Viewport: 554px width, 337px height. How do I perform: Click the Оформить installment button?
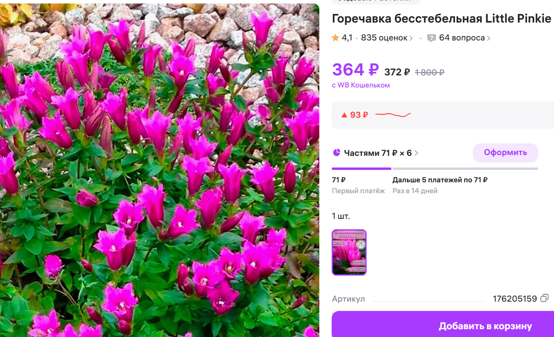tap(505, 153)
